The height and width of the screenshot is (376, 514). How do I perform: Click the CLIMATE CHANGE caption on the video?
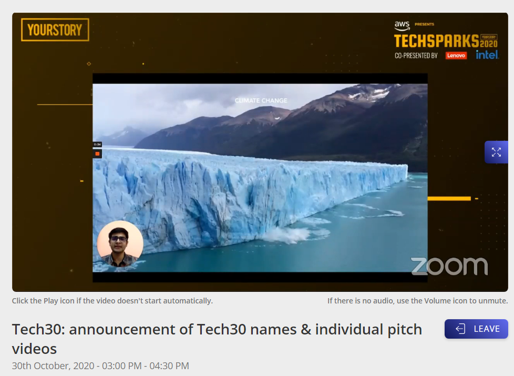click(261, 100)
